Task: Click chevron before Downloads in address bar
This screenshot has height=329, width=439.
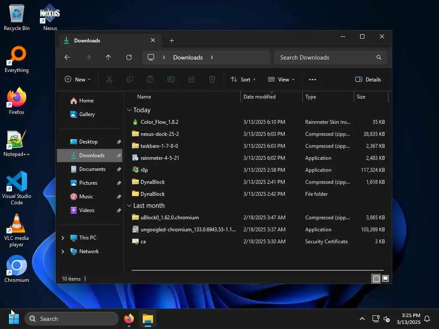Action: [164, 57]
